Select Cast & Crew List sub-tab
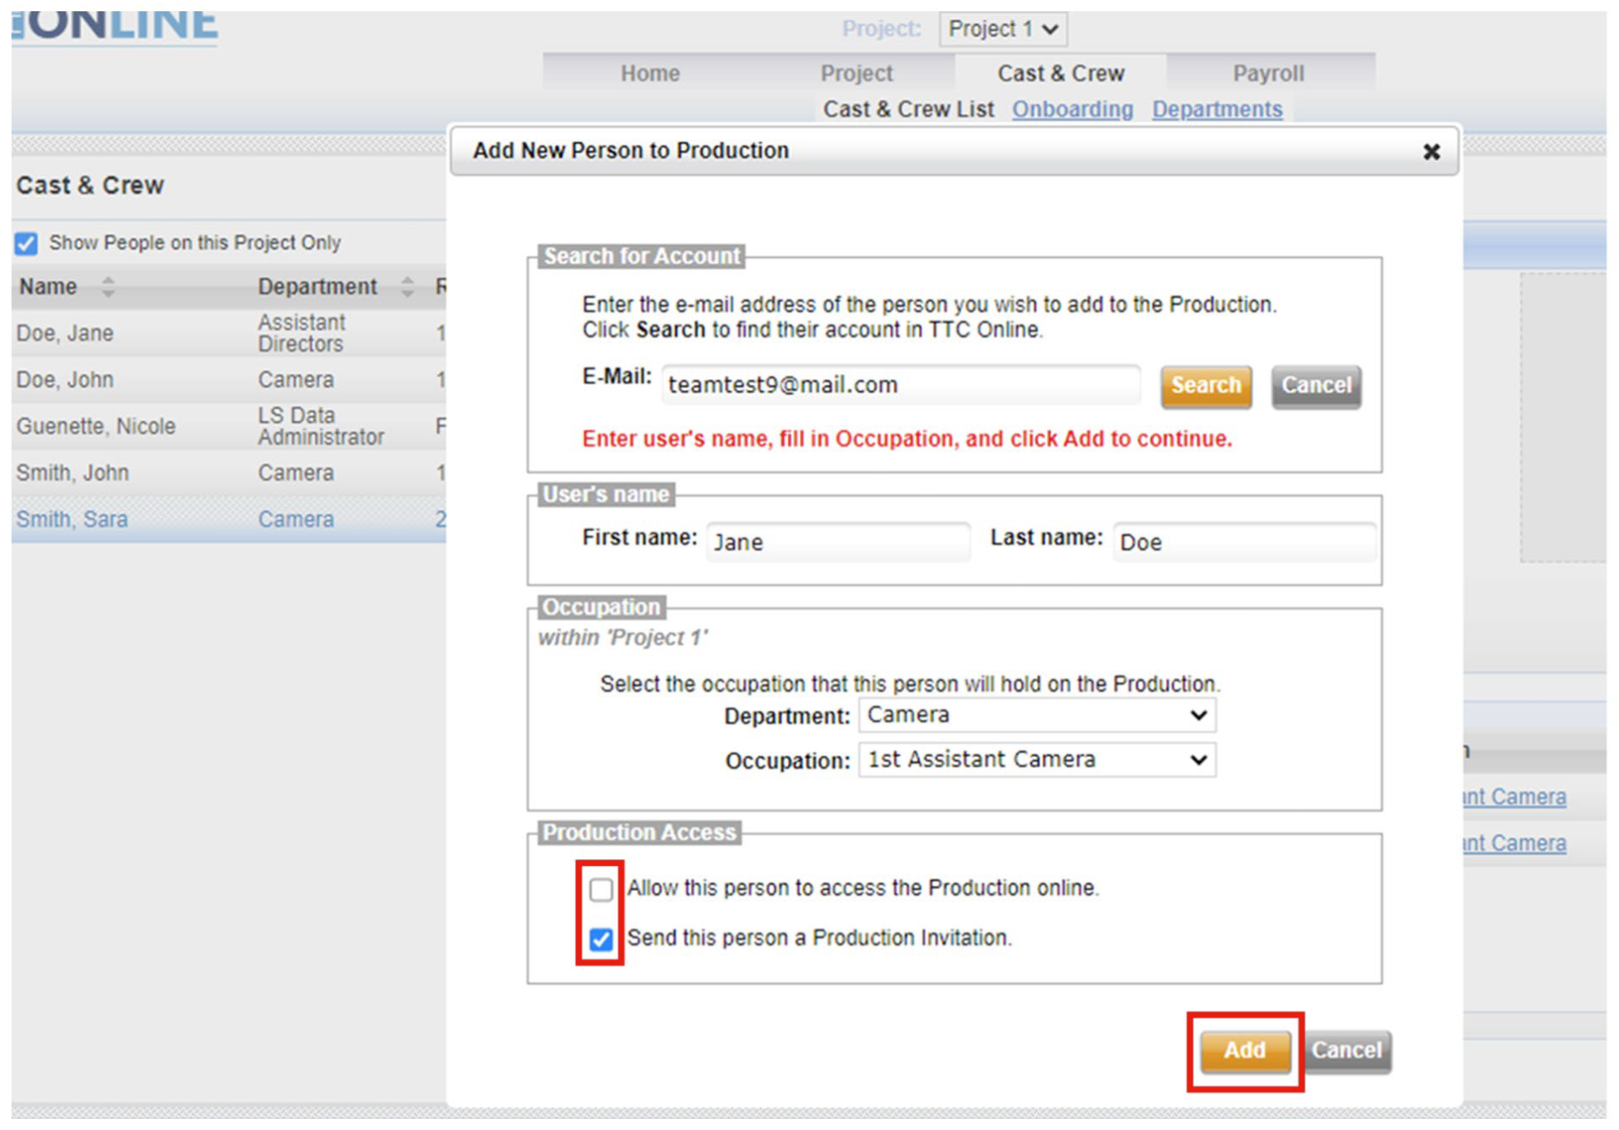1619x1130 pixels. point(908,110)
